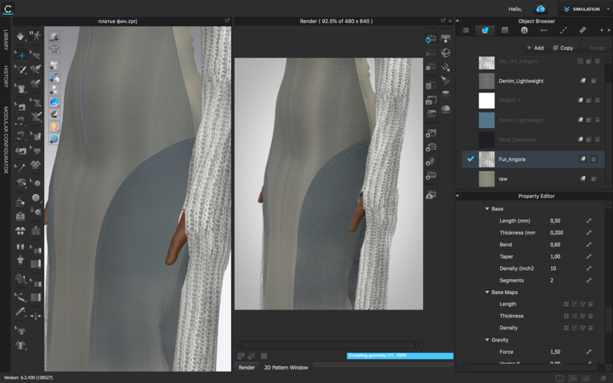Select the Select/Move tool with cross arrows
613x383 pixels.
[21, 55]
